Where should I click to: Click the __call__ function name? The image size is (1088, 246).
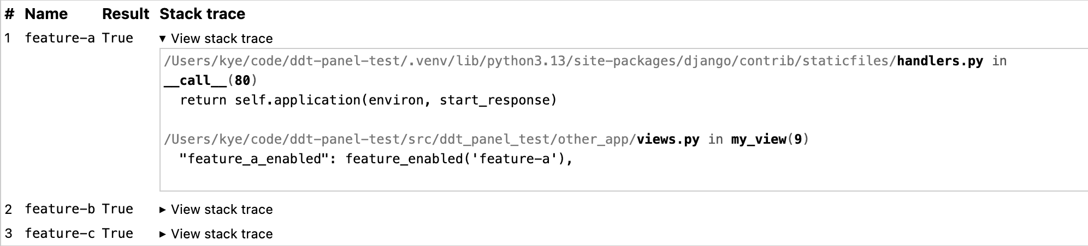point(195,81)
